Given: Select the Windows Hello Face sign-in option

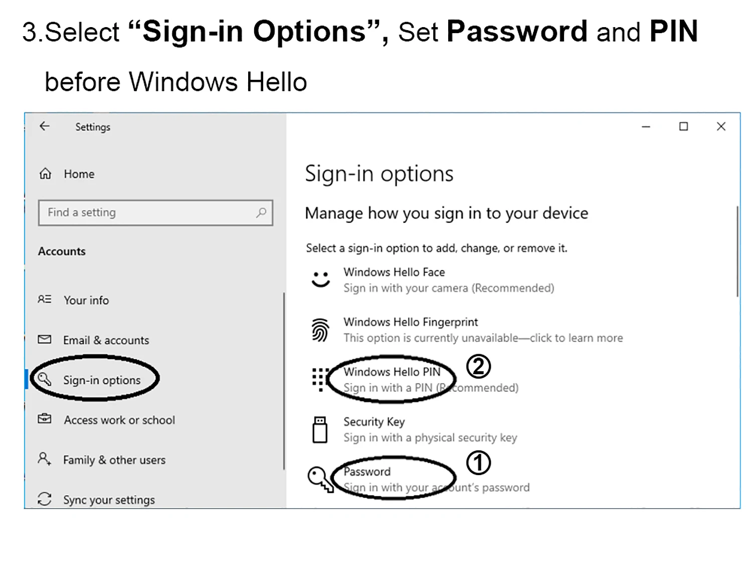Looking at the screenshot, I should tap(394, 272).
